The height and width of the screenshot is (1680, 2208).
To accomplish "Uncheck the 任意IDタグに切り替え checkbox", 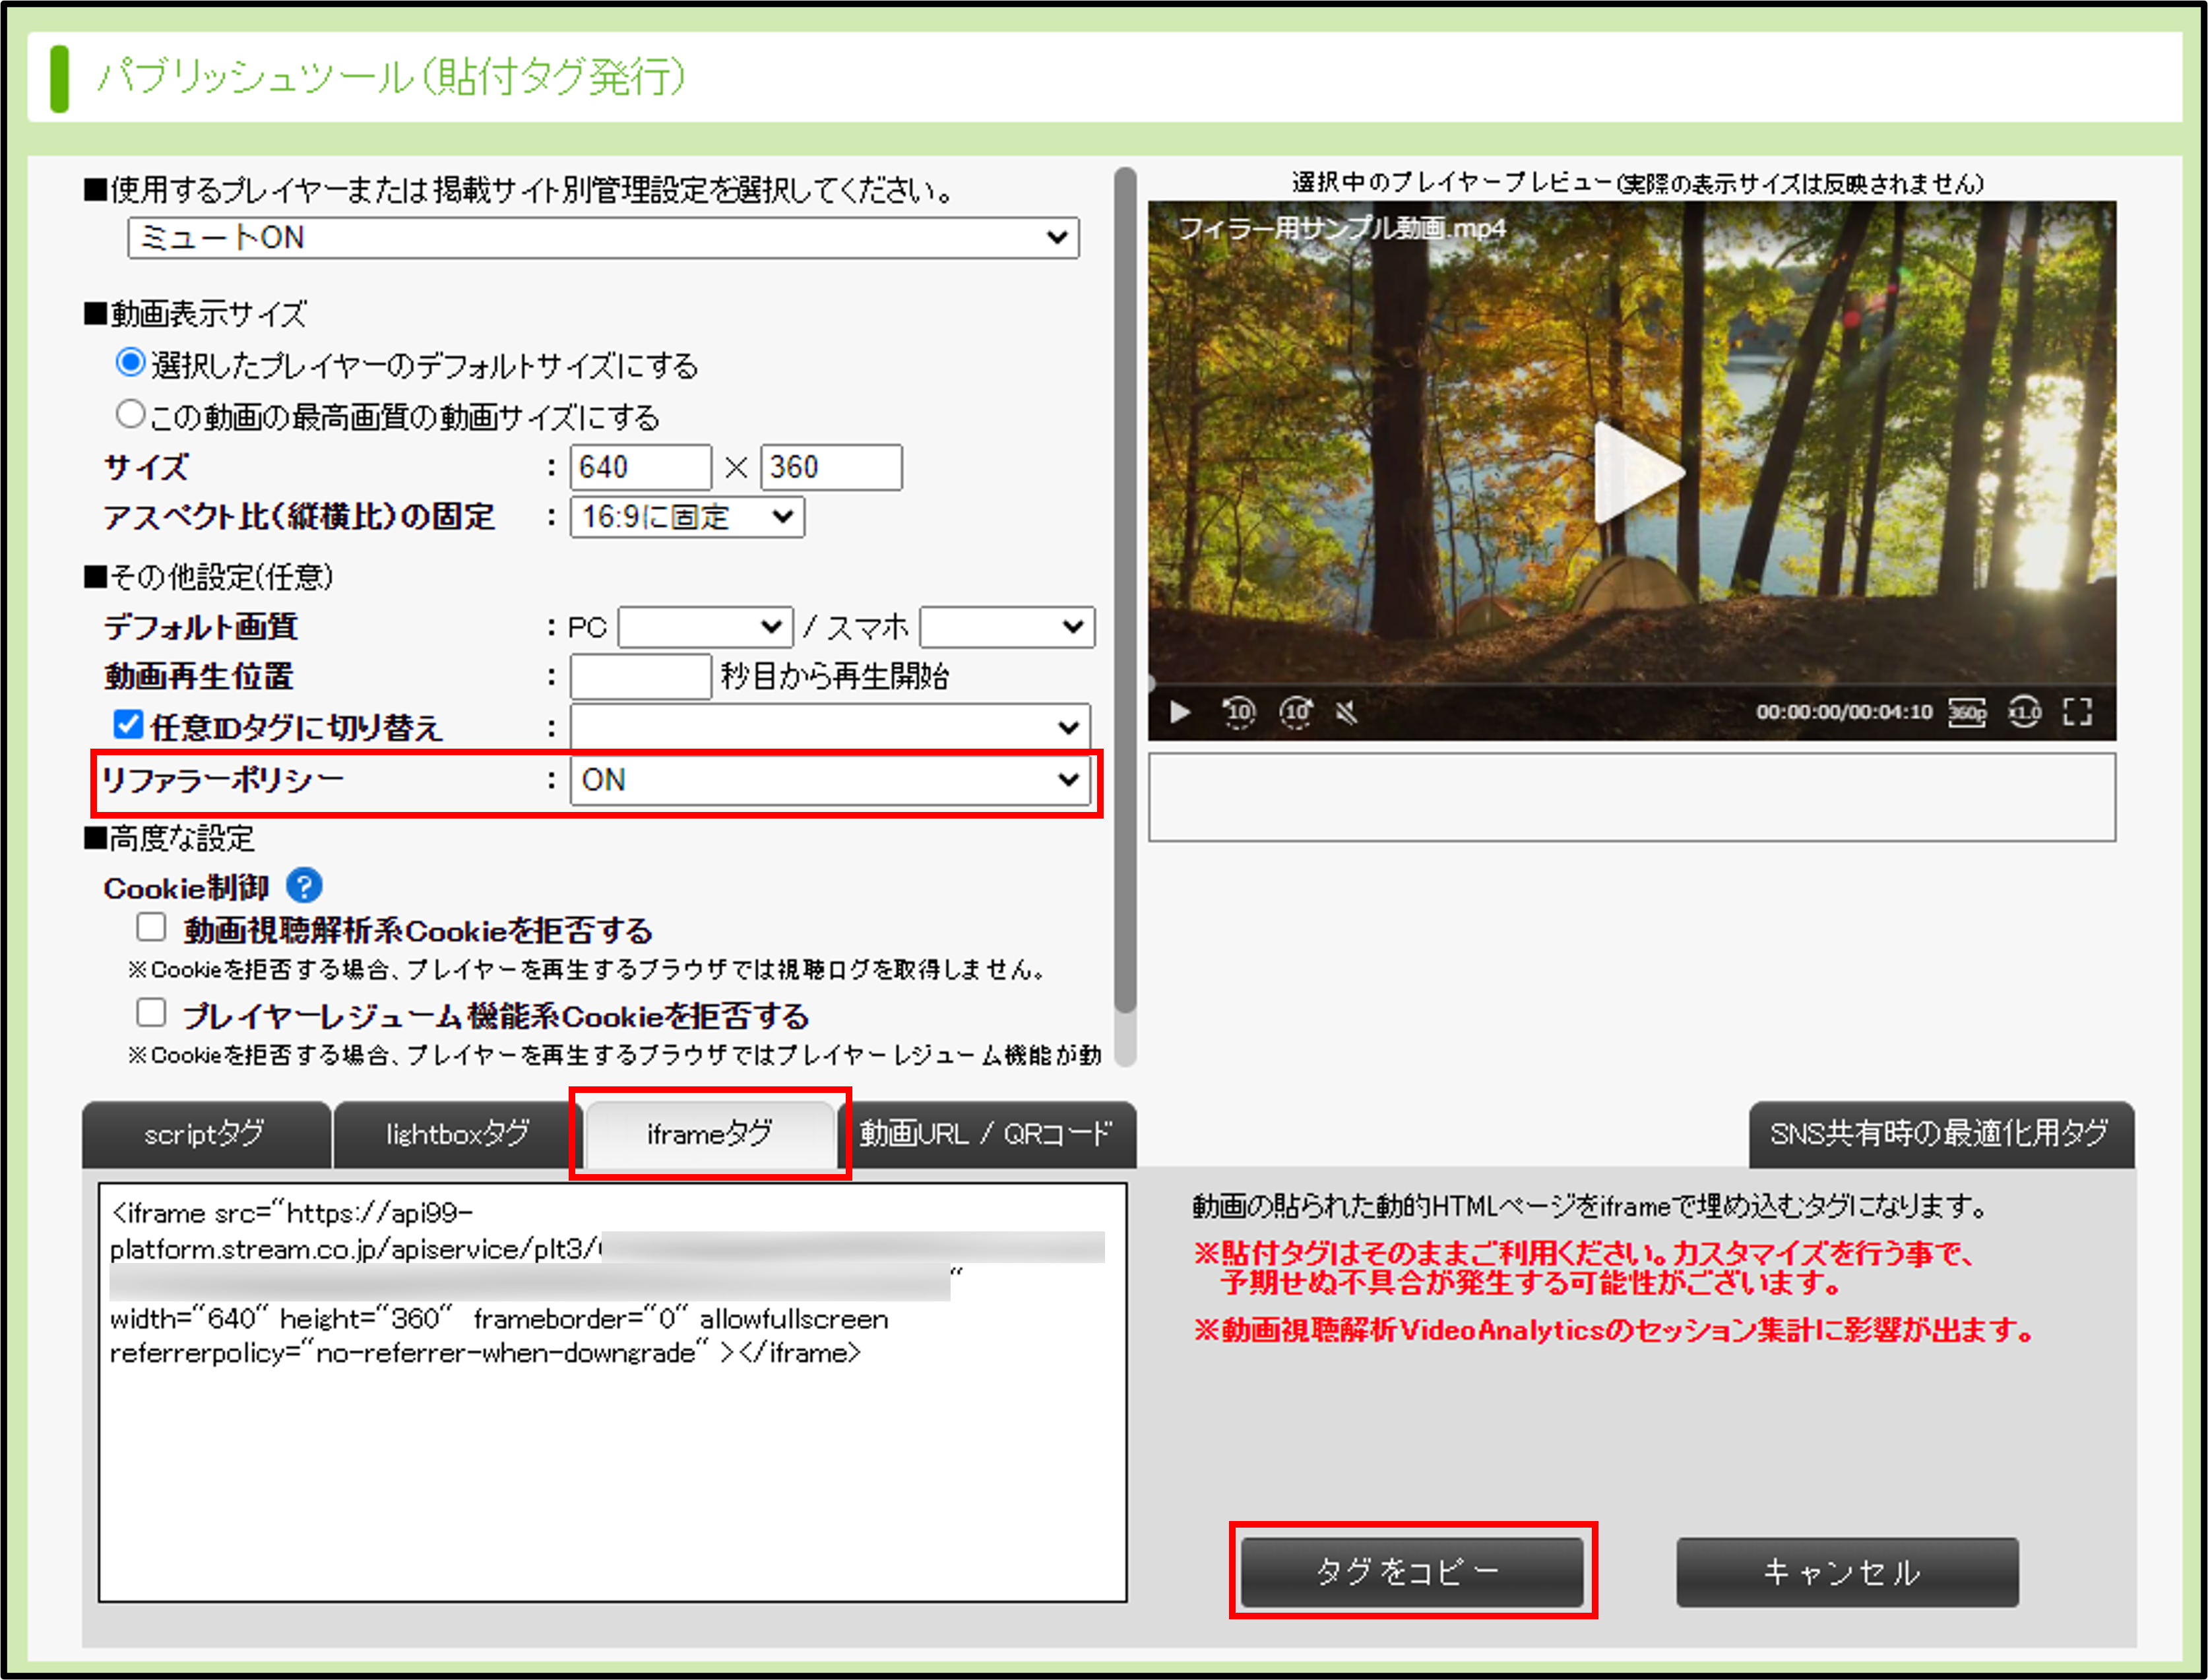I will (x=128, y=725).
